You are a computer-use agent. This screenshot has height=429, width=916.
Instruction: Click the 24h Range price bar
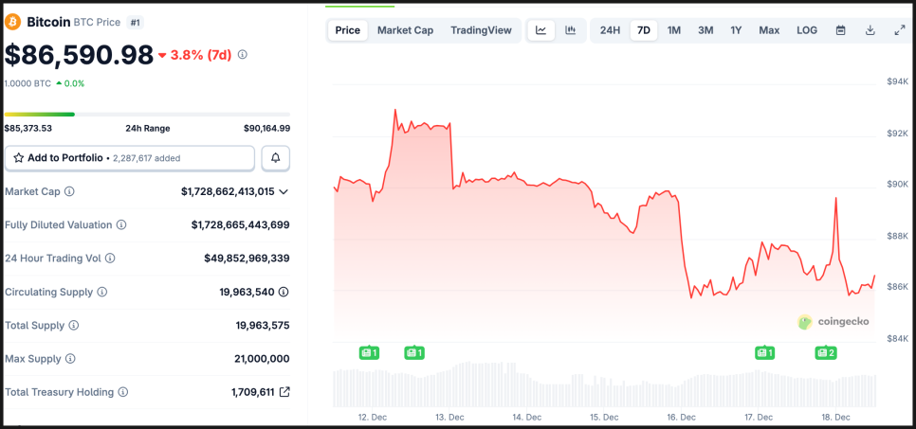coord(147,115)
